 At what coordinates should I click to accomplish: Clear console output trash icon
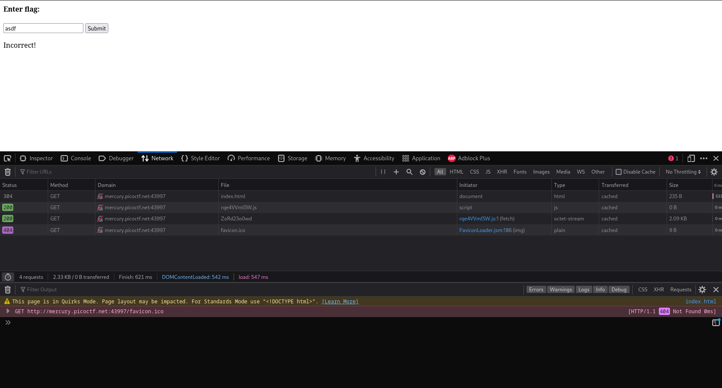8,290
